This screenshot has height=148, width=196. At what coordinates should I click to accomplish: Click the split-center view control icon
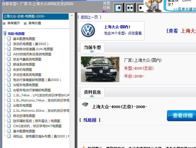[130, 8]
